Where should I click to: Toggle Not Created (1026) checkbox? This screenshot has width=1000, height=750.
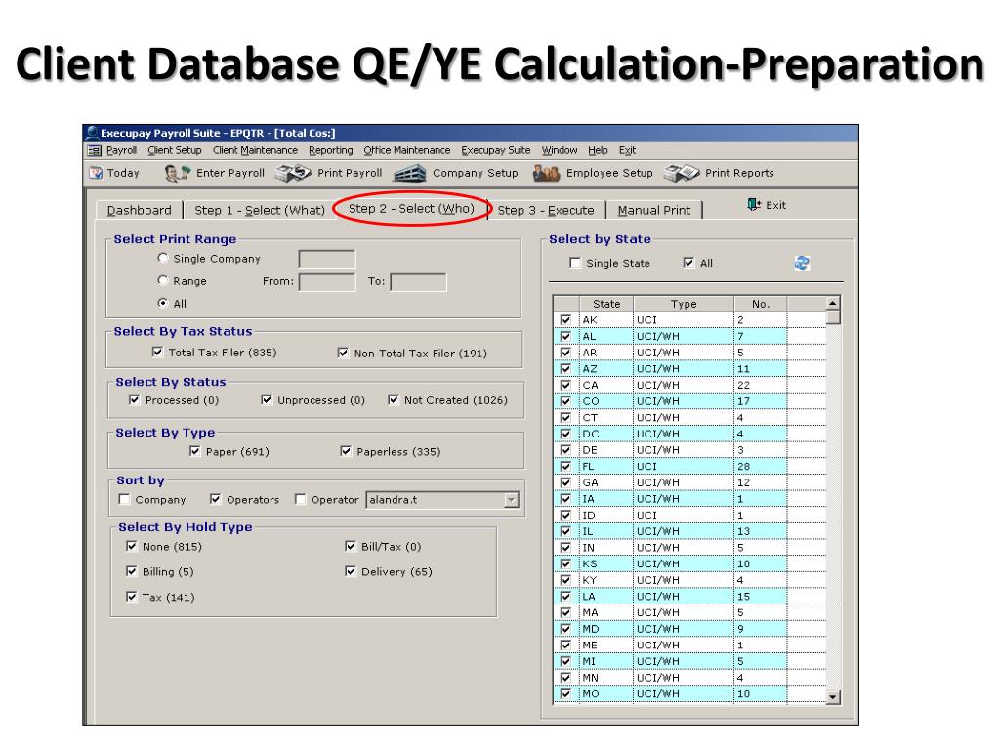394,399
